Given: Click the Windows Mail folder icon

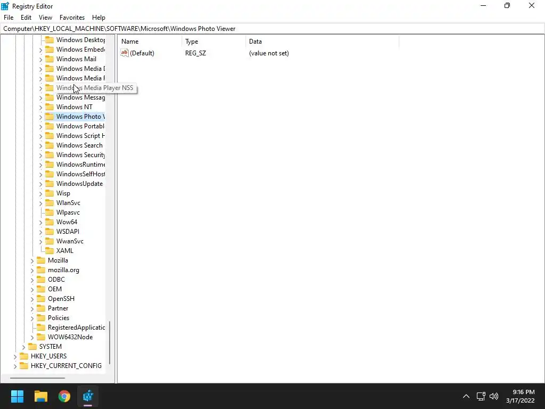Looking at the screenshot, I should (49, 59).
